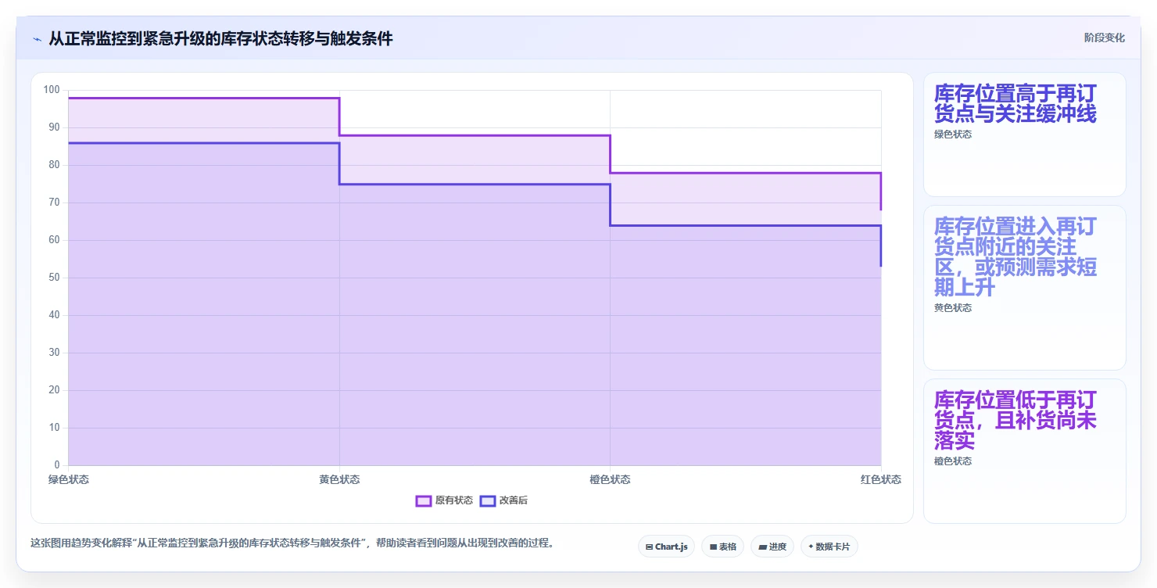The width and height of the screenshot is (1157, 588).
Task: Click the description text below the chart
Action: (292, 543)
